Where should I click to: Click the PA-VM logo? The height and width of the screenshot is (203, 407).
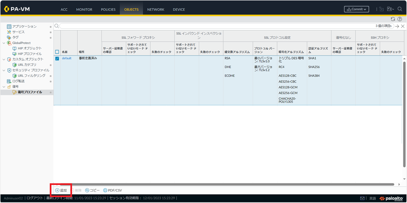tap(17, 9)
